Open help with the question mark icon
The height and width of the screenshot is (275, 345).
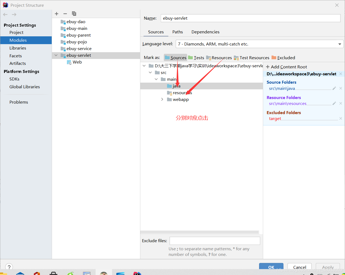tap(9, 267)
